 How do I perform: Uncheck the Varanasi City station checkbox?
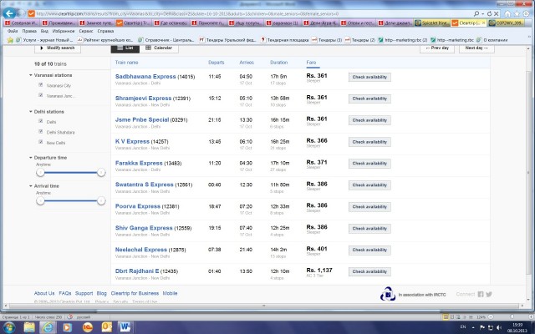point(39,84)
